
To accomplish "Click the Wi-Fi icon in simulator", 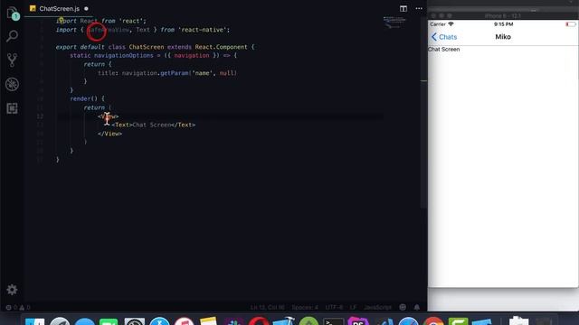I will coord(451,24).
